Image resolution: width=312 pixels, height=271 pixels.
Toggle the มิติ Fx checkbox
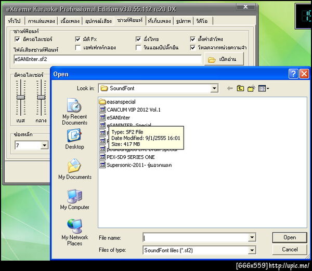[x=78, y=39]
